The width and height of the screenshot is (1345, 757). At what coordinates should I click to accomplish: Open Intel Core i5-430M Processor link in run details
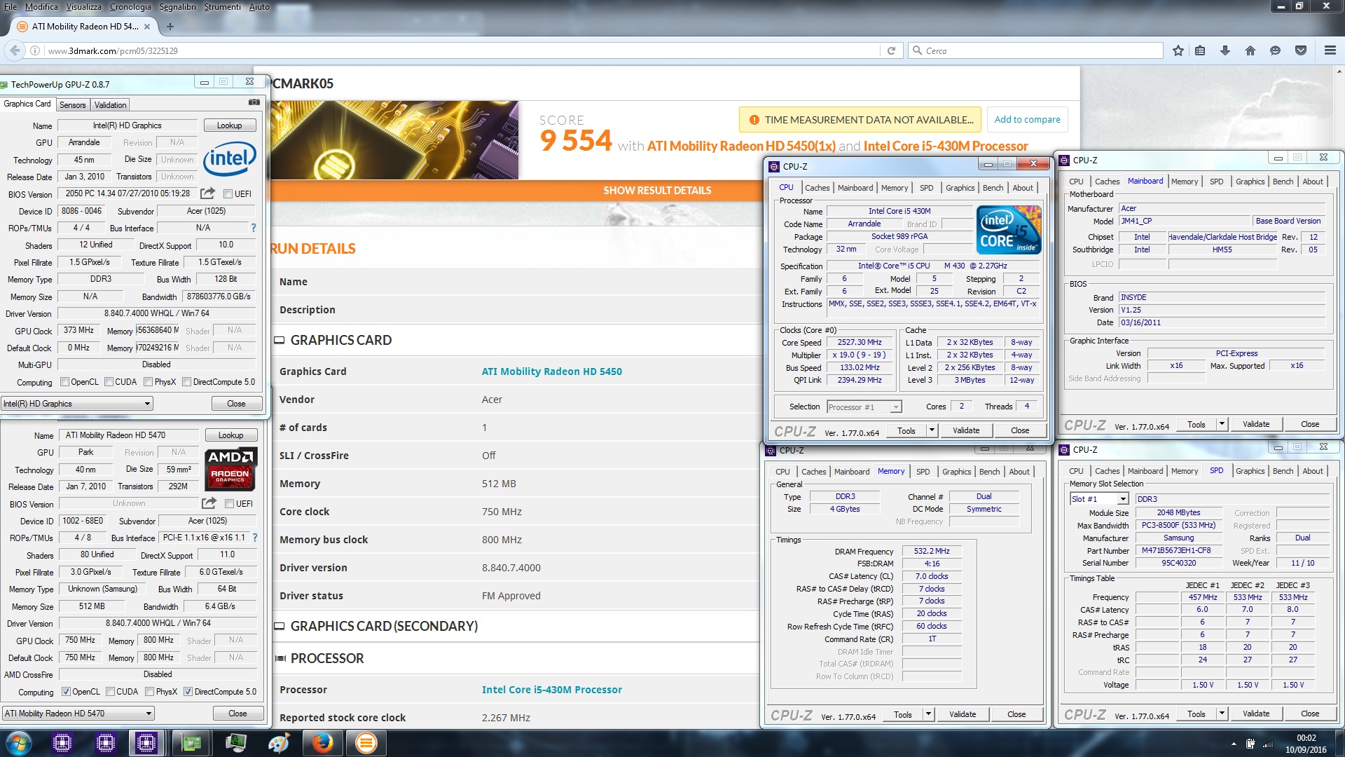[x=551, y=690]
